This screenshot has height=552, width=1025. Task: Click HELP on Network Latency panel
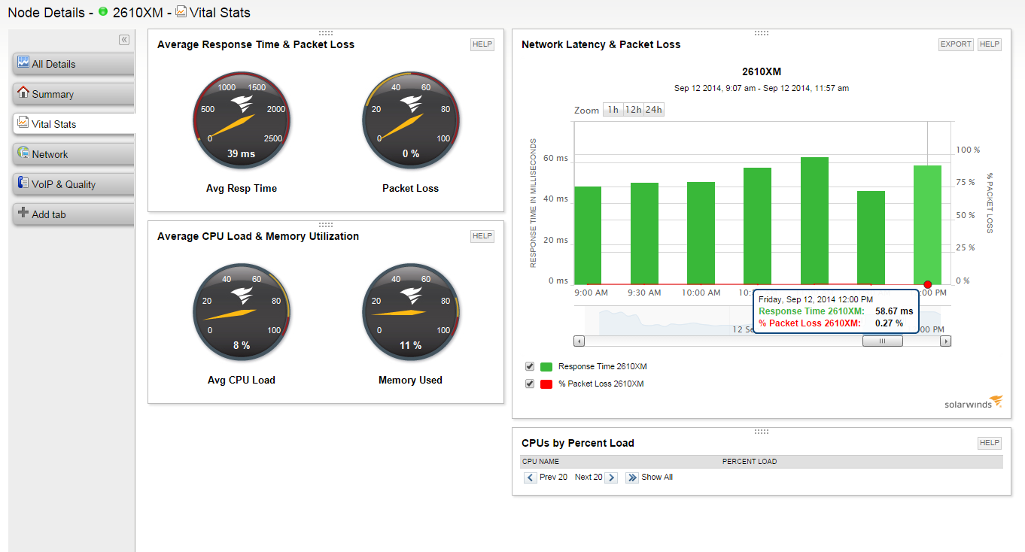click(990, 44)
